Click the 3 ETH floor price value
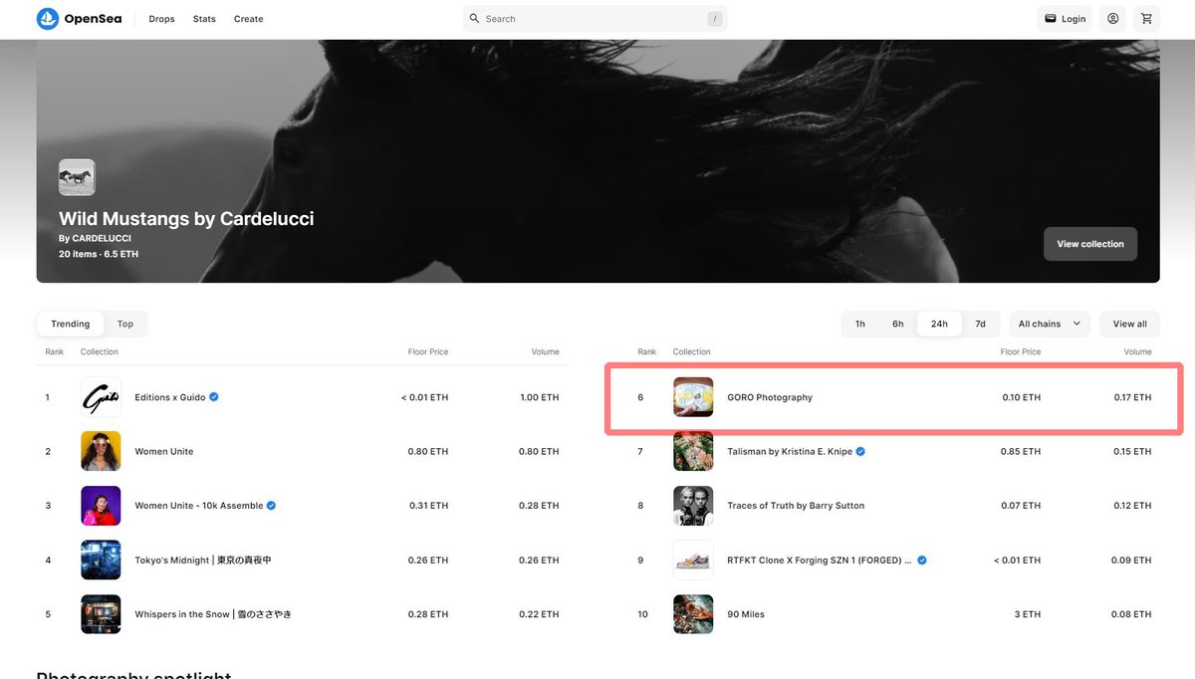1195x679 pixels. [1028, 614]
